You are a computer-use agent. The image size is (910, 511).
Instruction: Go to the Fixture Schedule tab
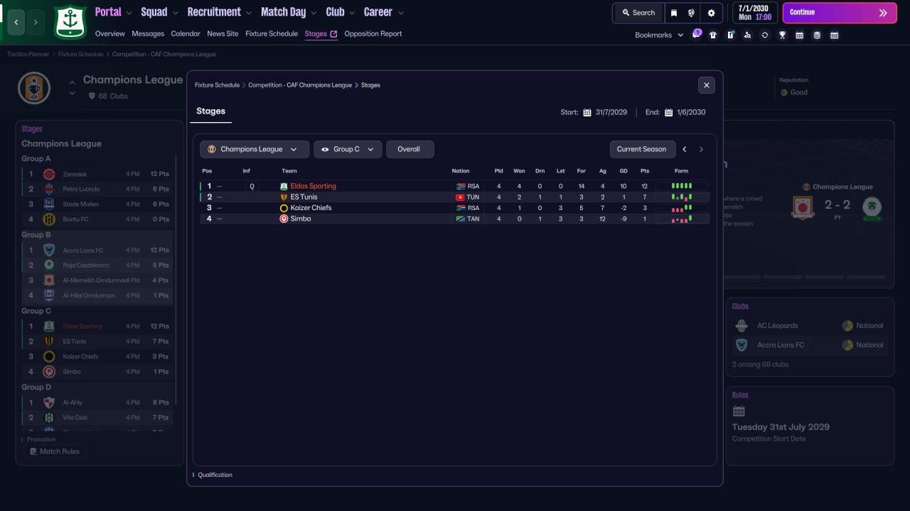pos(272,34)
